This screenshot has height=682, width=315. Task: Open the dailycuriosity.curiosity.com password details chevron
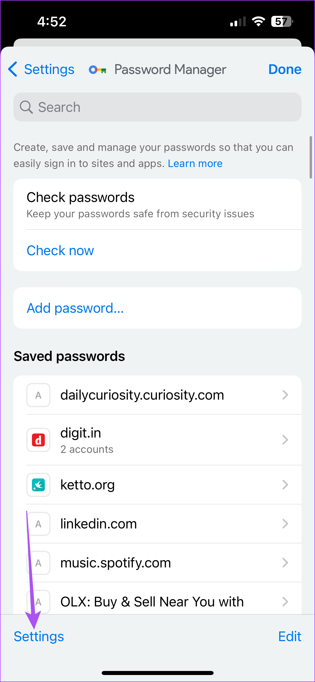tap(285, 395)
